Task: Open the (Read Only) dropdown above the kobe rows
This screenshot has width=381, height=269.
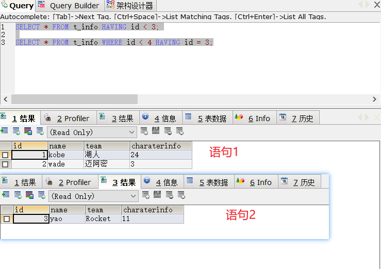Action: coord(92,132)
